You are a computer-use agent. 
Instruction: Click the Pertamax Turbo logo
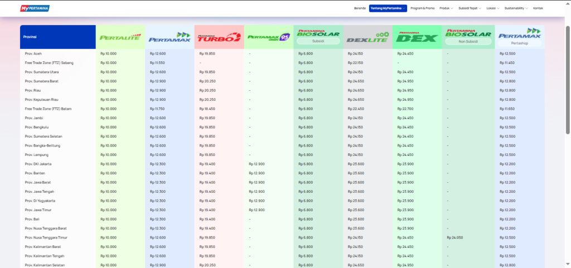(219, 37)
